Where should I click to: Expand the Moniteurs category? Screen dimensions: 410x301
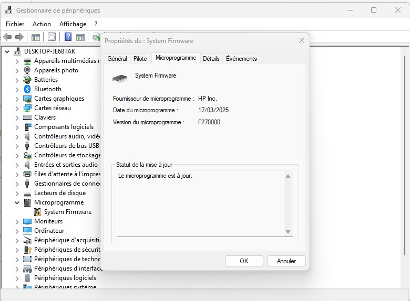click(17, 222)
